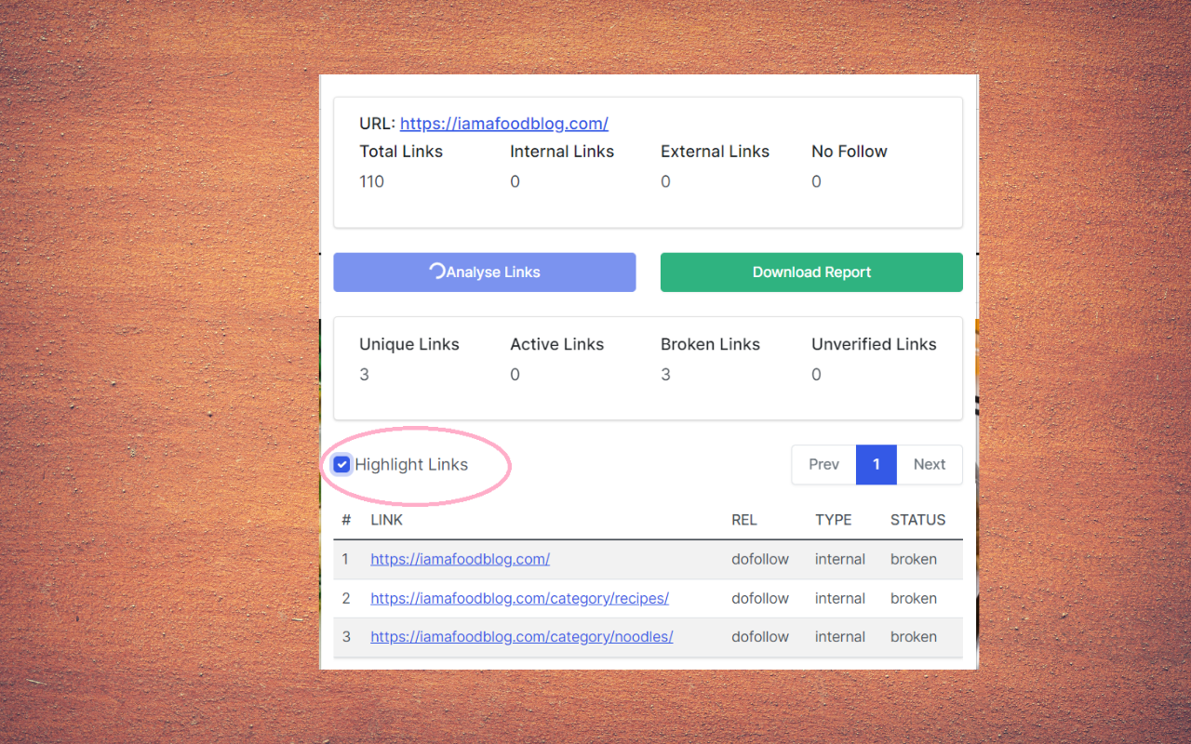Open the category/recipes link in row 2
Viewport: 1191px width, 744px height.
pos(519,598)
